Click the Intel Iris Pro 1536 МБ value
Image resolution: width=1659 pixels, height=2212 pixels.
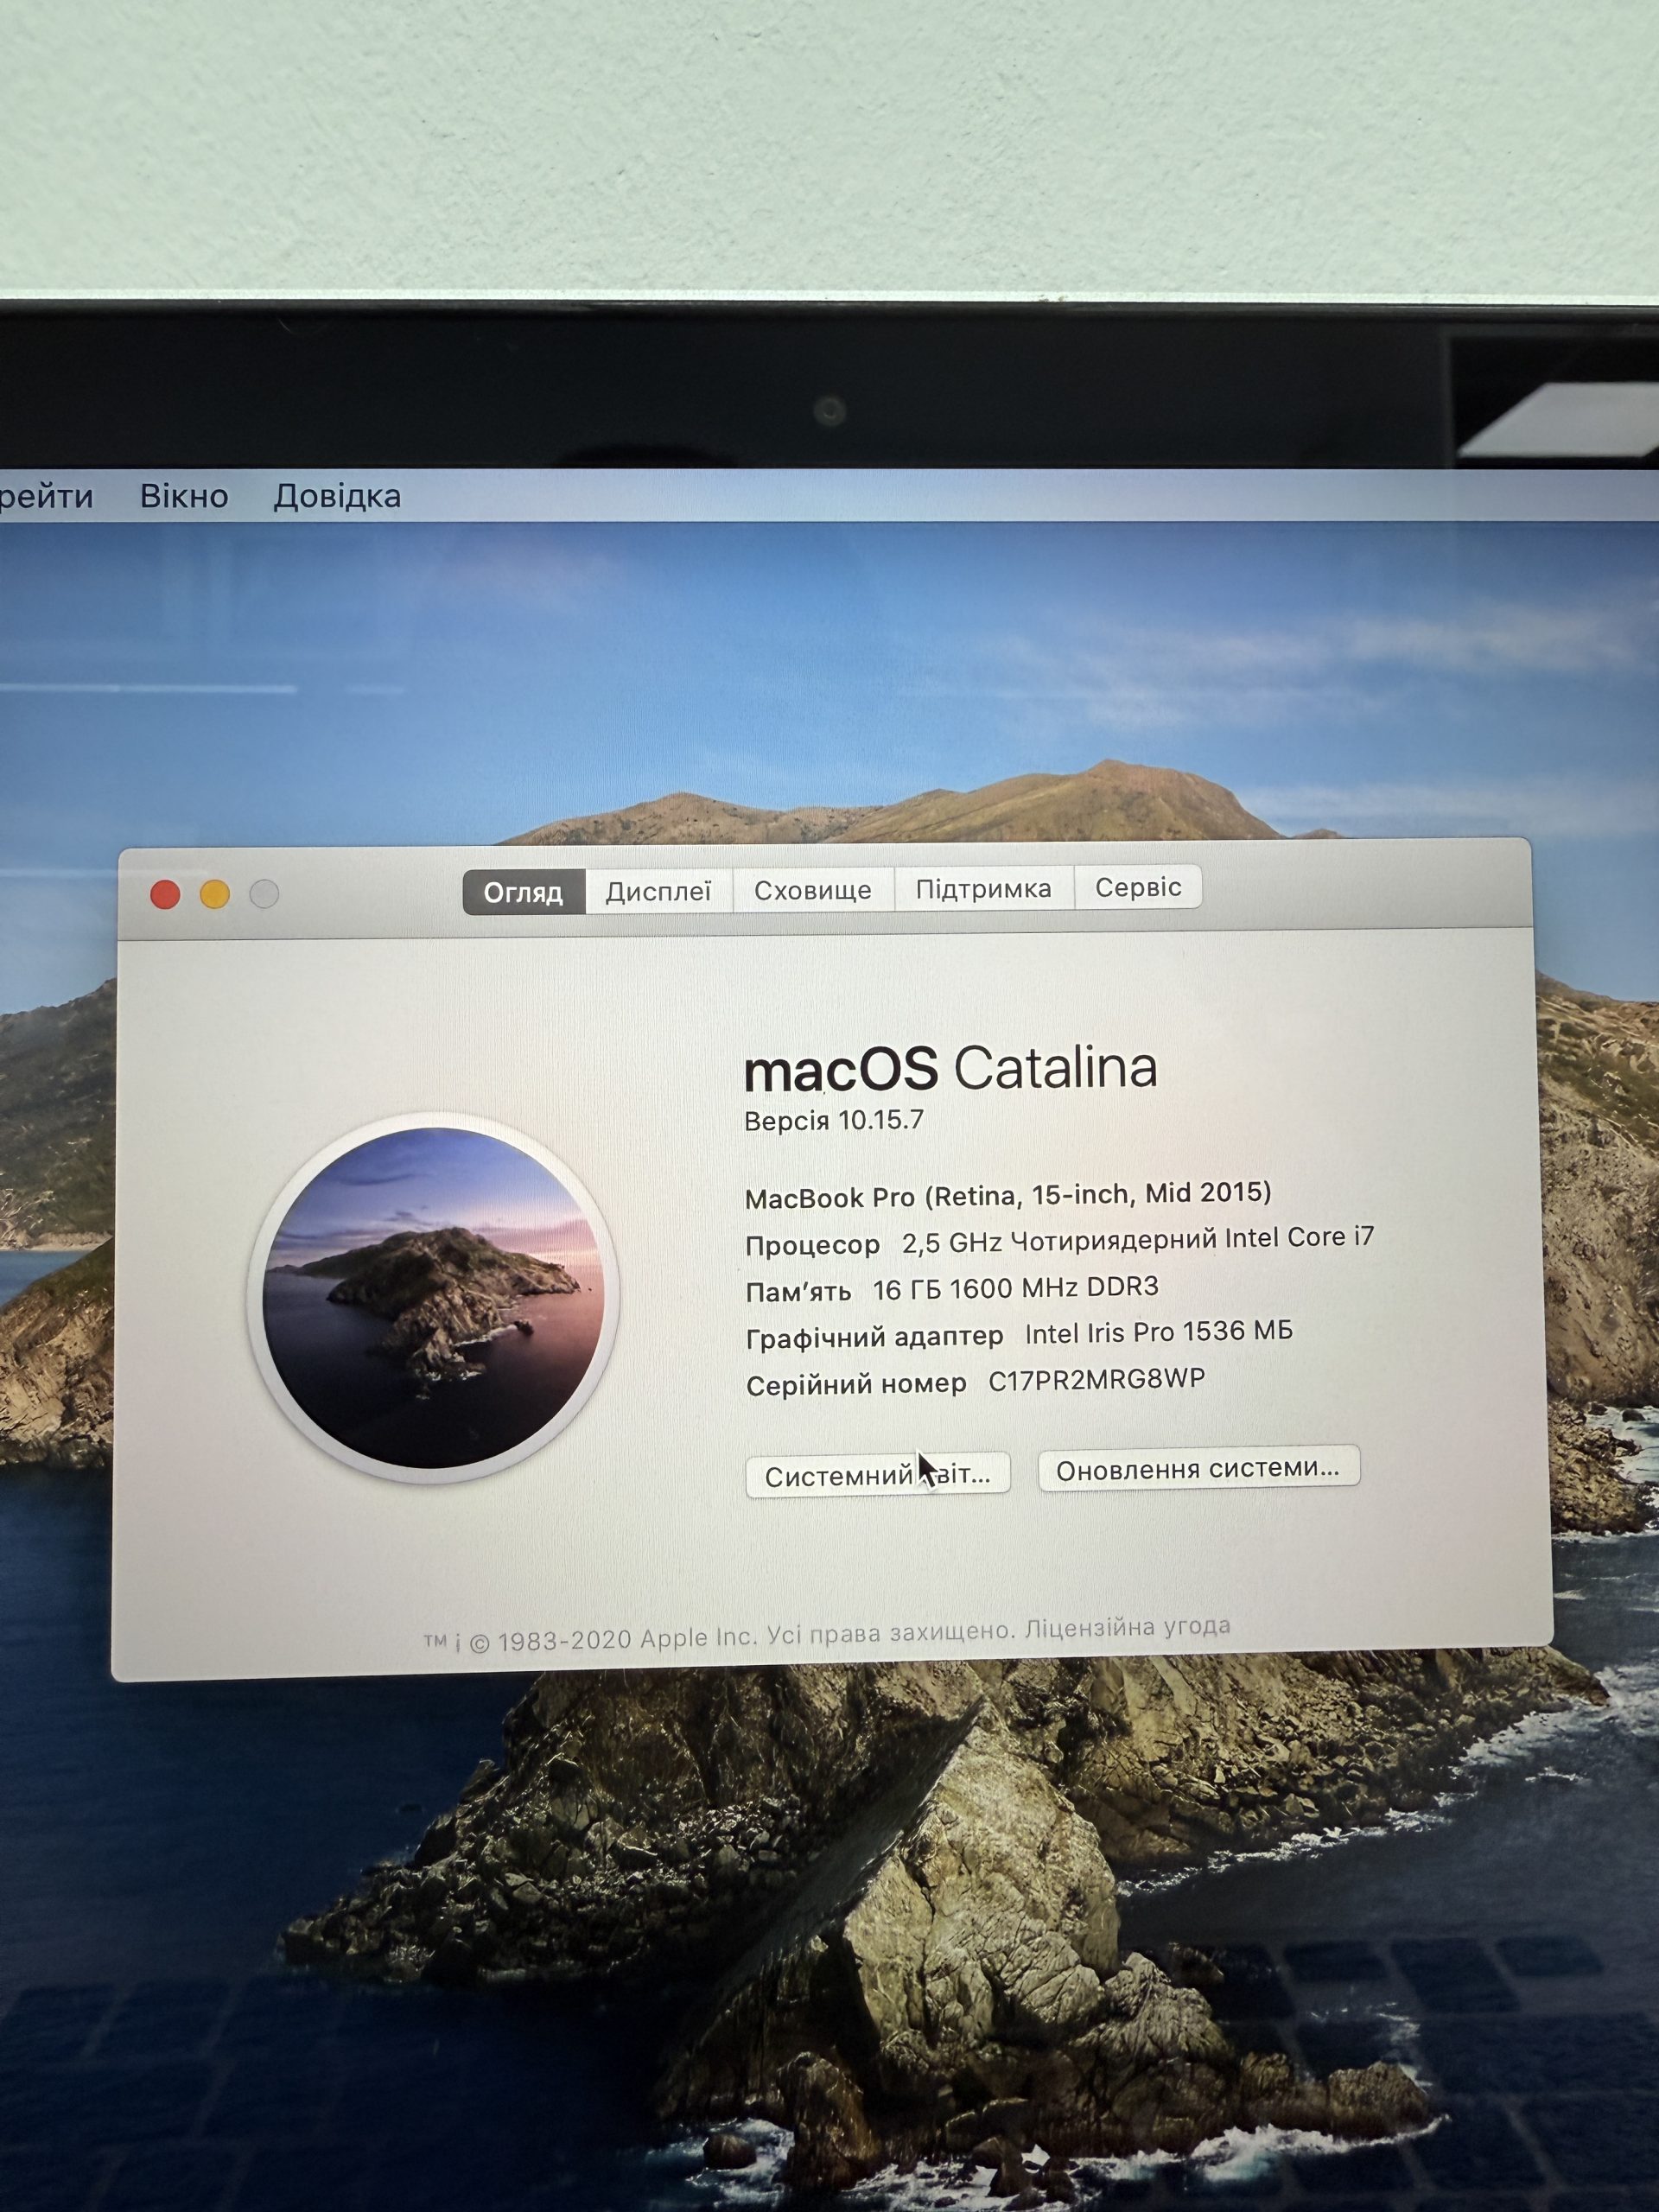[x=1159, y=1332]
